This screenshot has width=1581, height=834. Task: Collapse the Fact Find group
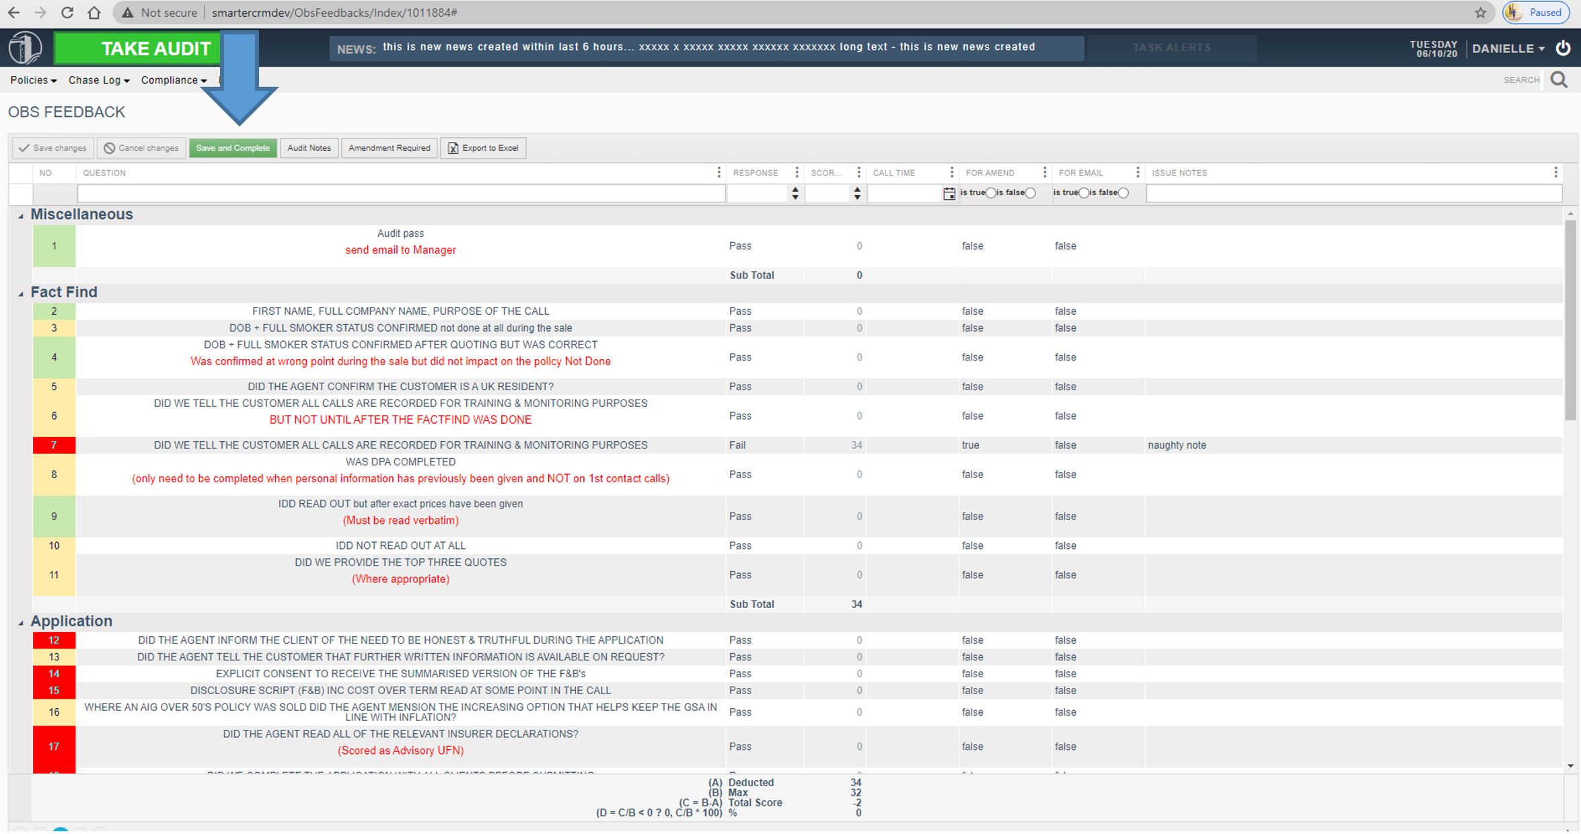tap(21, 294)
